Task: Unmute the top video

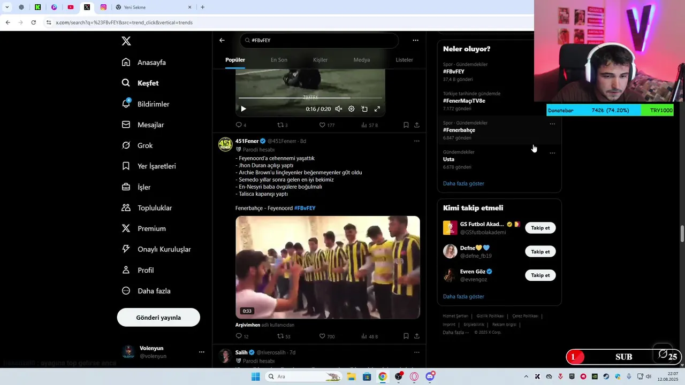Action: (x=339, y=109)
